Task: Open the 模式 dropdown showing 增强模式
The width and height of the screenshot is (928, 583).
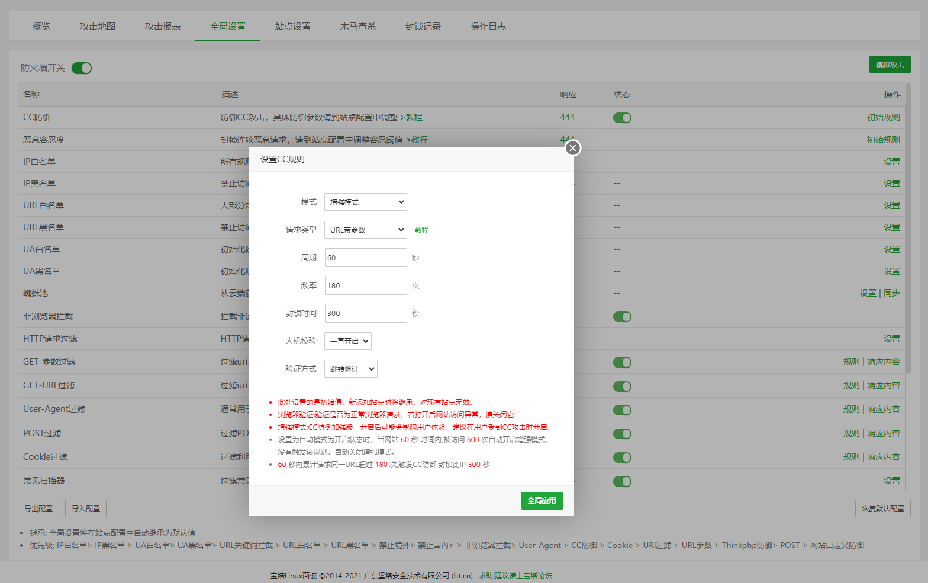Action: [x=365, y=202]
